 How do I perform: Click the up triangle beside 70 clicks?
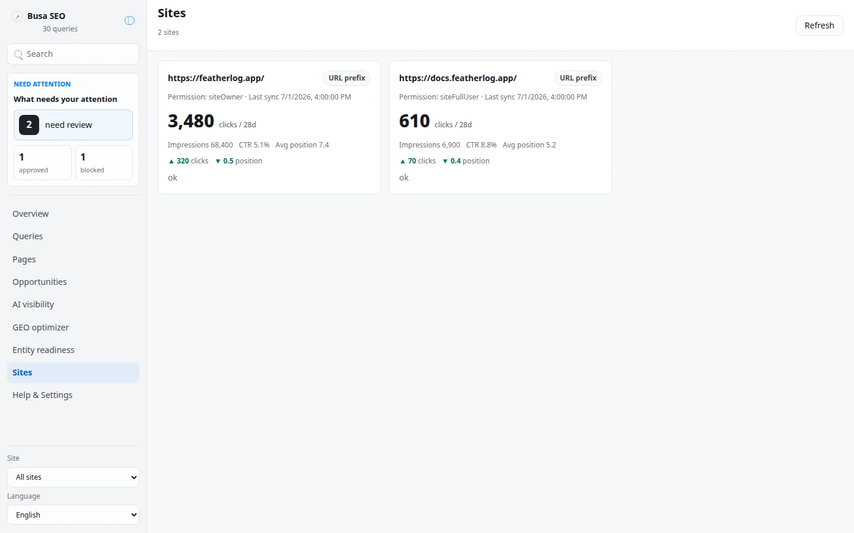point(403,161)
